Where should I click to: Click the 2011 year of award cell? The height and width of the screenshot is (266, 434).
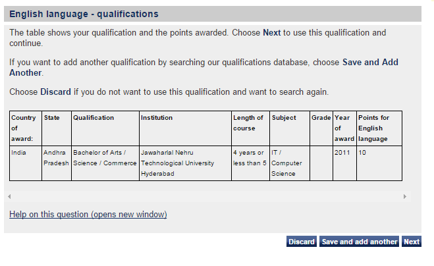point(342,153)
